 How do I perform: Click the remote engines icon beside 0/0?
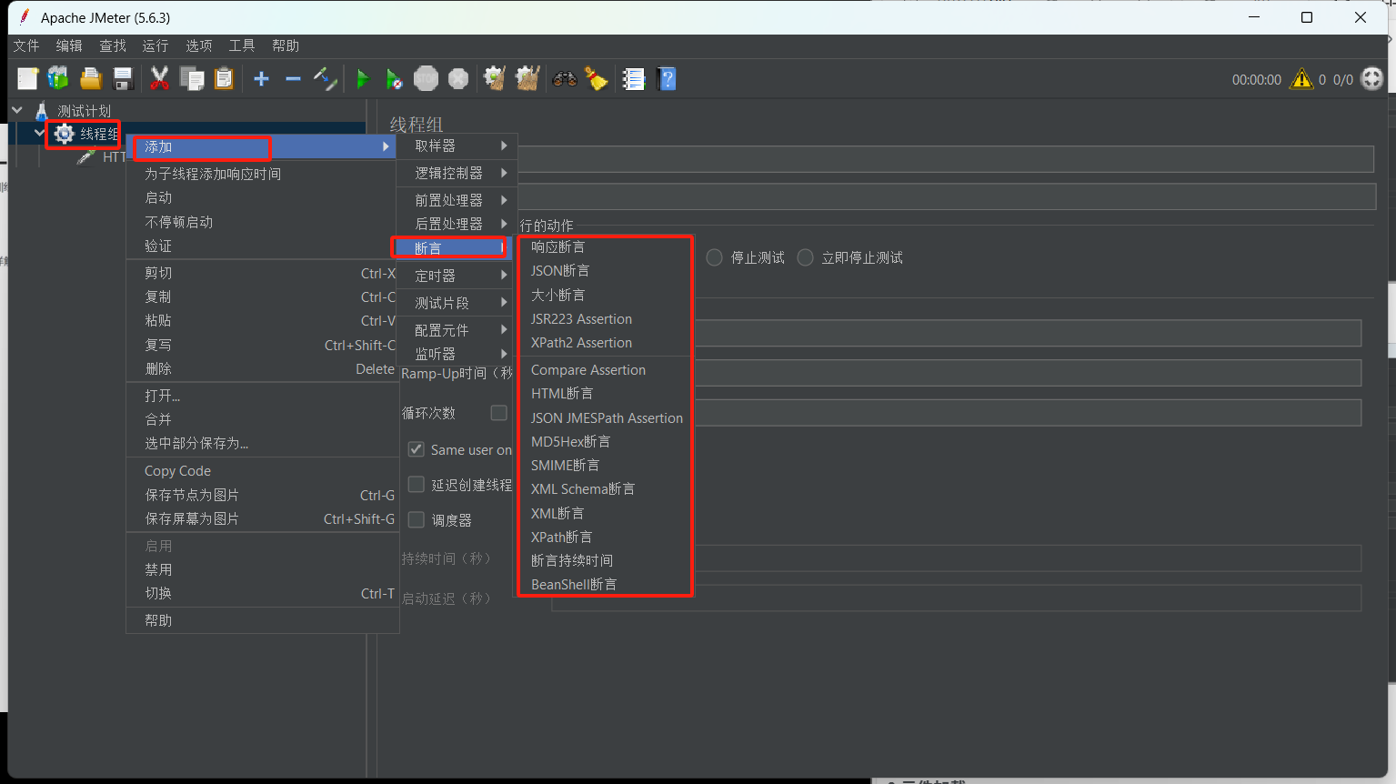tap(1372, 79)
